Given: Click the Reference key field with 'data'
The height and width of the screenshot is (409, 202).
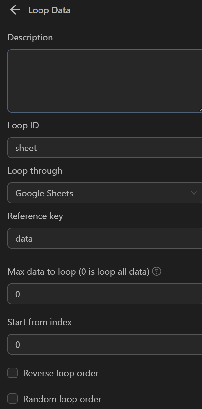Looking at the screenshot, I should 104,238.
